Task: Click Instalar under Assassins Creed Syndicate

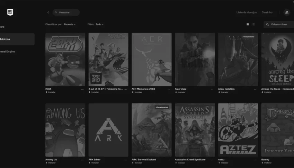Action: point(180,163)
